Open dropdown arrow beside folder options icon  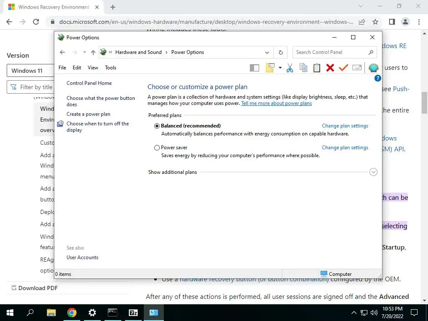click(x=280, y=68)
